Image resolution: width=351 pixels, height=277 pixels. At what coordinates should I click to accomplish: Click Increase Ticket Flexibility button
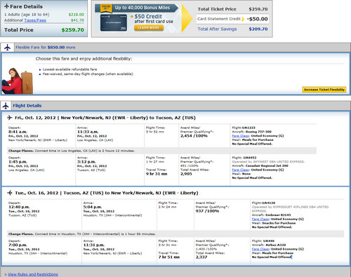click(x=324, y=90)
